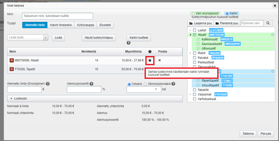Click the star icon in Maalit row
This screenshot has height=141, width=279.
coord(150,60)
